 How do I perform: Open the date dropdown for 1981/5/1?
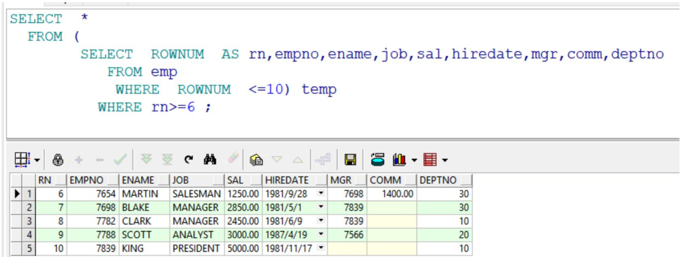click(321, 207)
